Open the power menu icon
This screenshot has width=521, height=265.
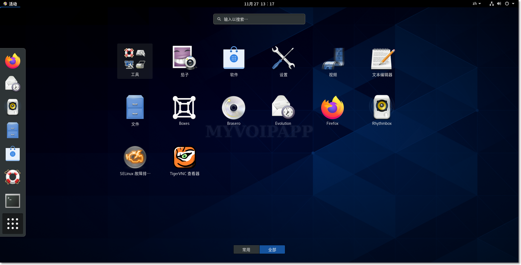[507, 4]
